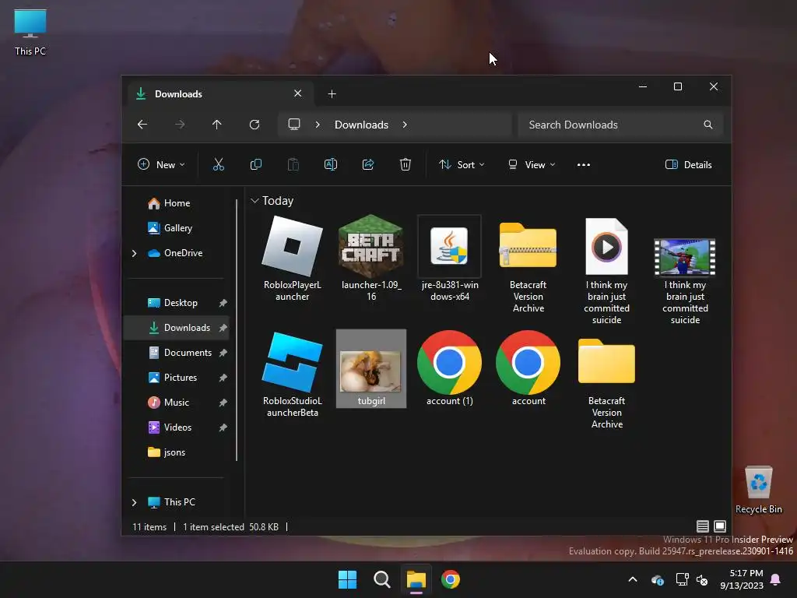Add a new File Explorer tab
Viewport: 797px width, 598px height.
point(332,94)
